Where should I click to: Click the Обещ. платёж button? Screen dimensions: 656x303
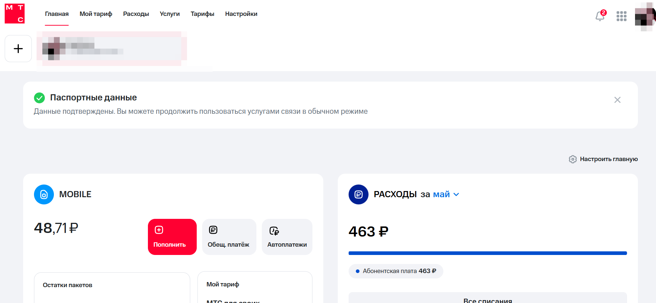(229, 237)
